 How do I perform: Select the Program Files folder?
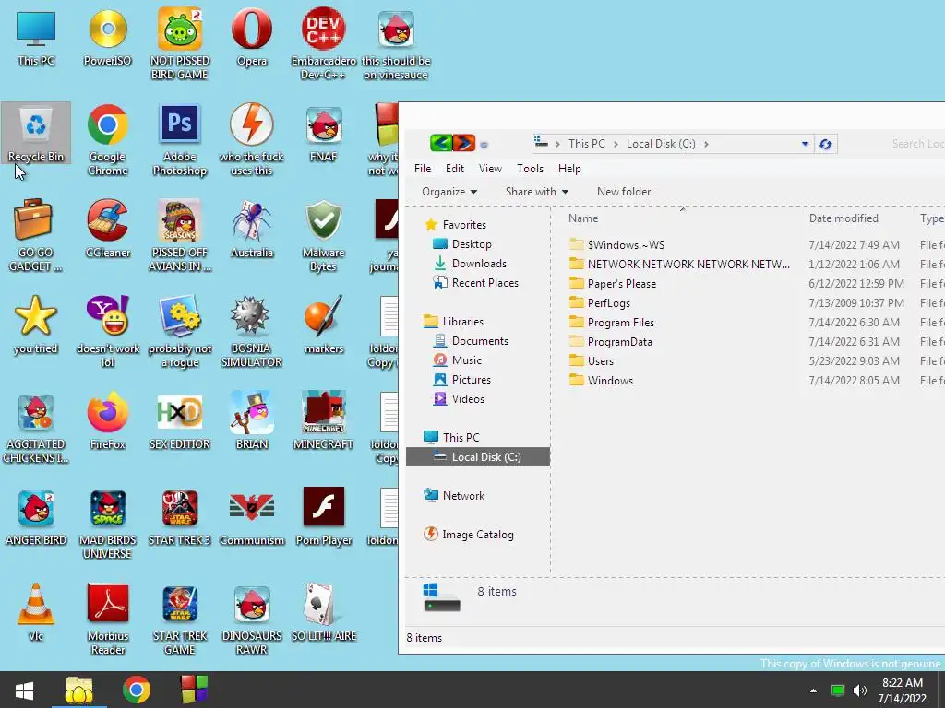coord(612,322)
